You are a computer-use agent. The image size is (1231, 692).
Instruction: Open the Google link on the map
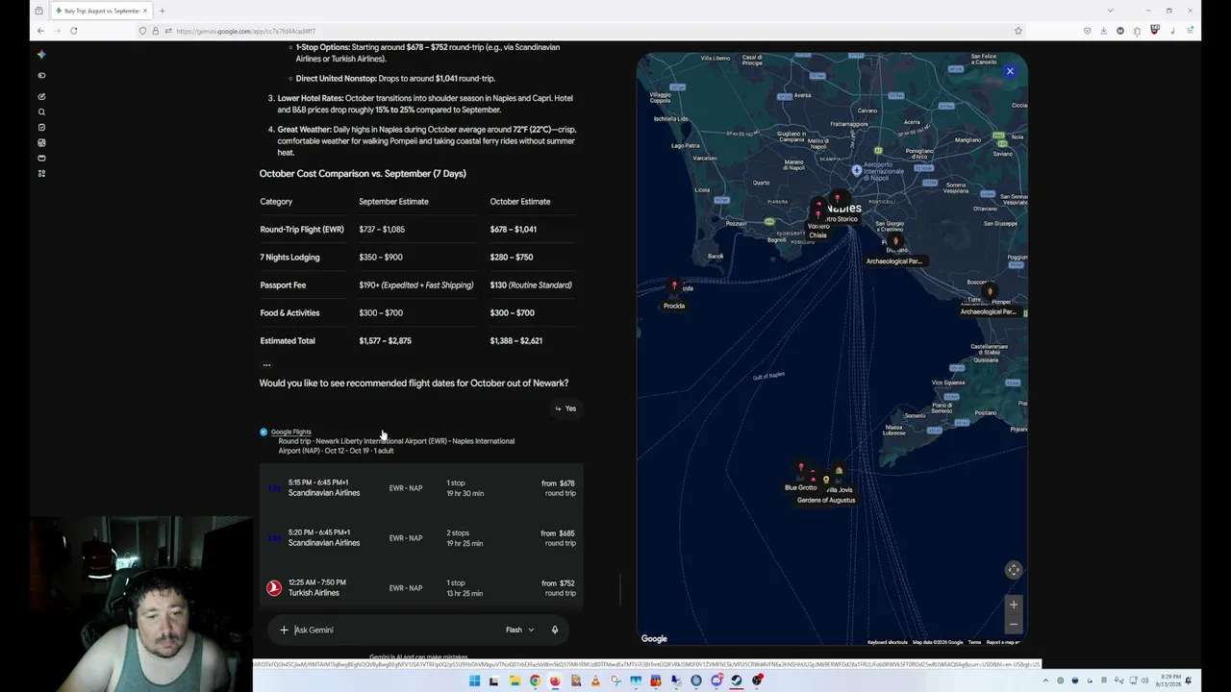pos(654,638)
